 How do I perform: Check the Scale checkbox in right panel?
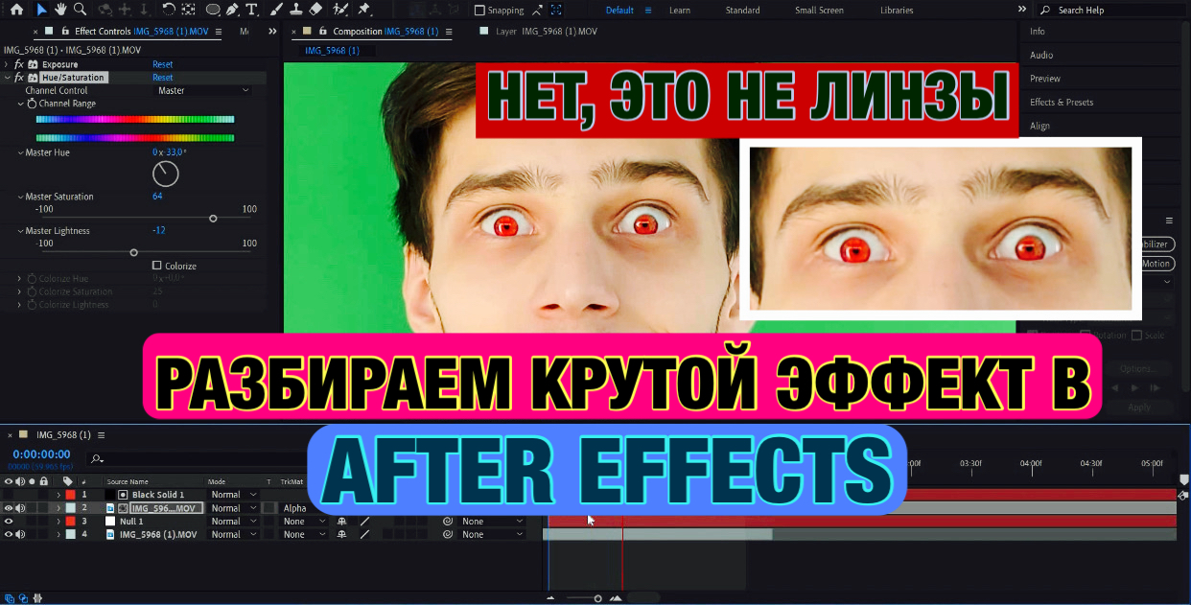[1136, 336]
